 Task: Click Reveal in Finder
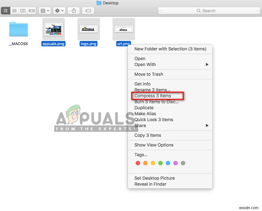click(150, 184)
